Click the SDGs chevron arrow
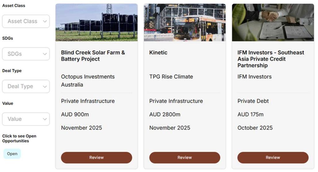The height and width of the screenshot is (172, 318). click(45, 54)
